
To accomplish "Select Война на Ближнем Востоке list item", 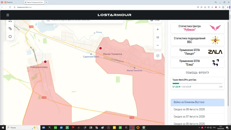I will pos(198,102).
